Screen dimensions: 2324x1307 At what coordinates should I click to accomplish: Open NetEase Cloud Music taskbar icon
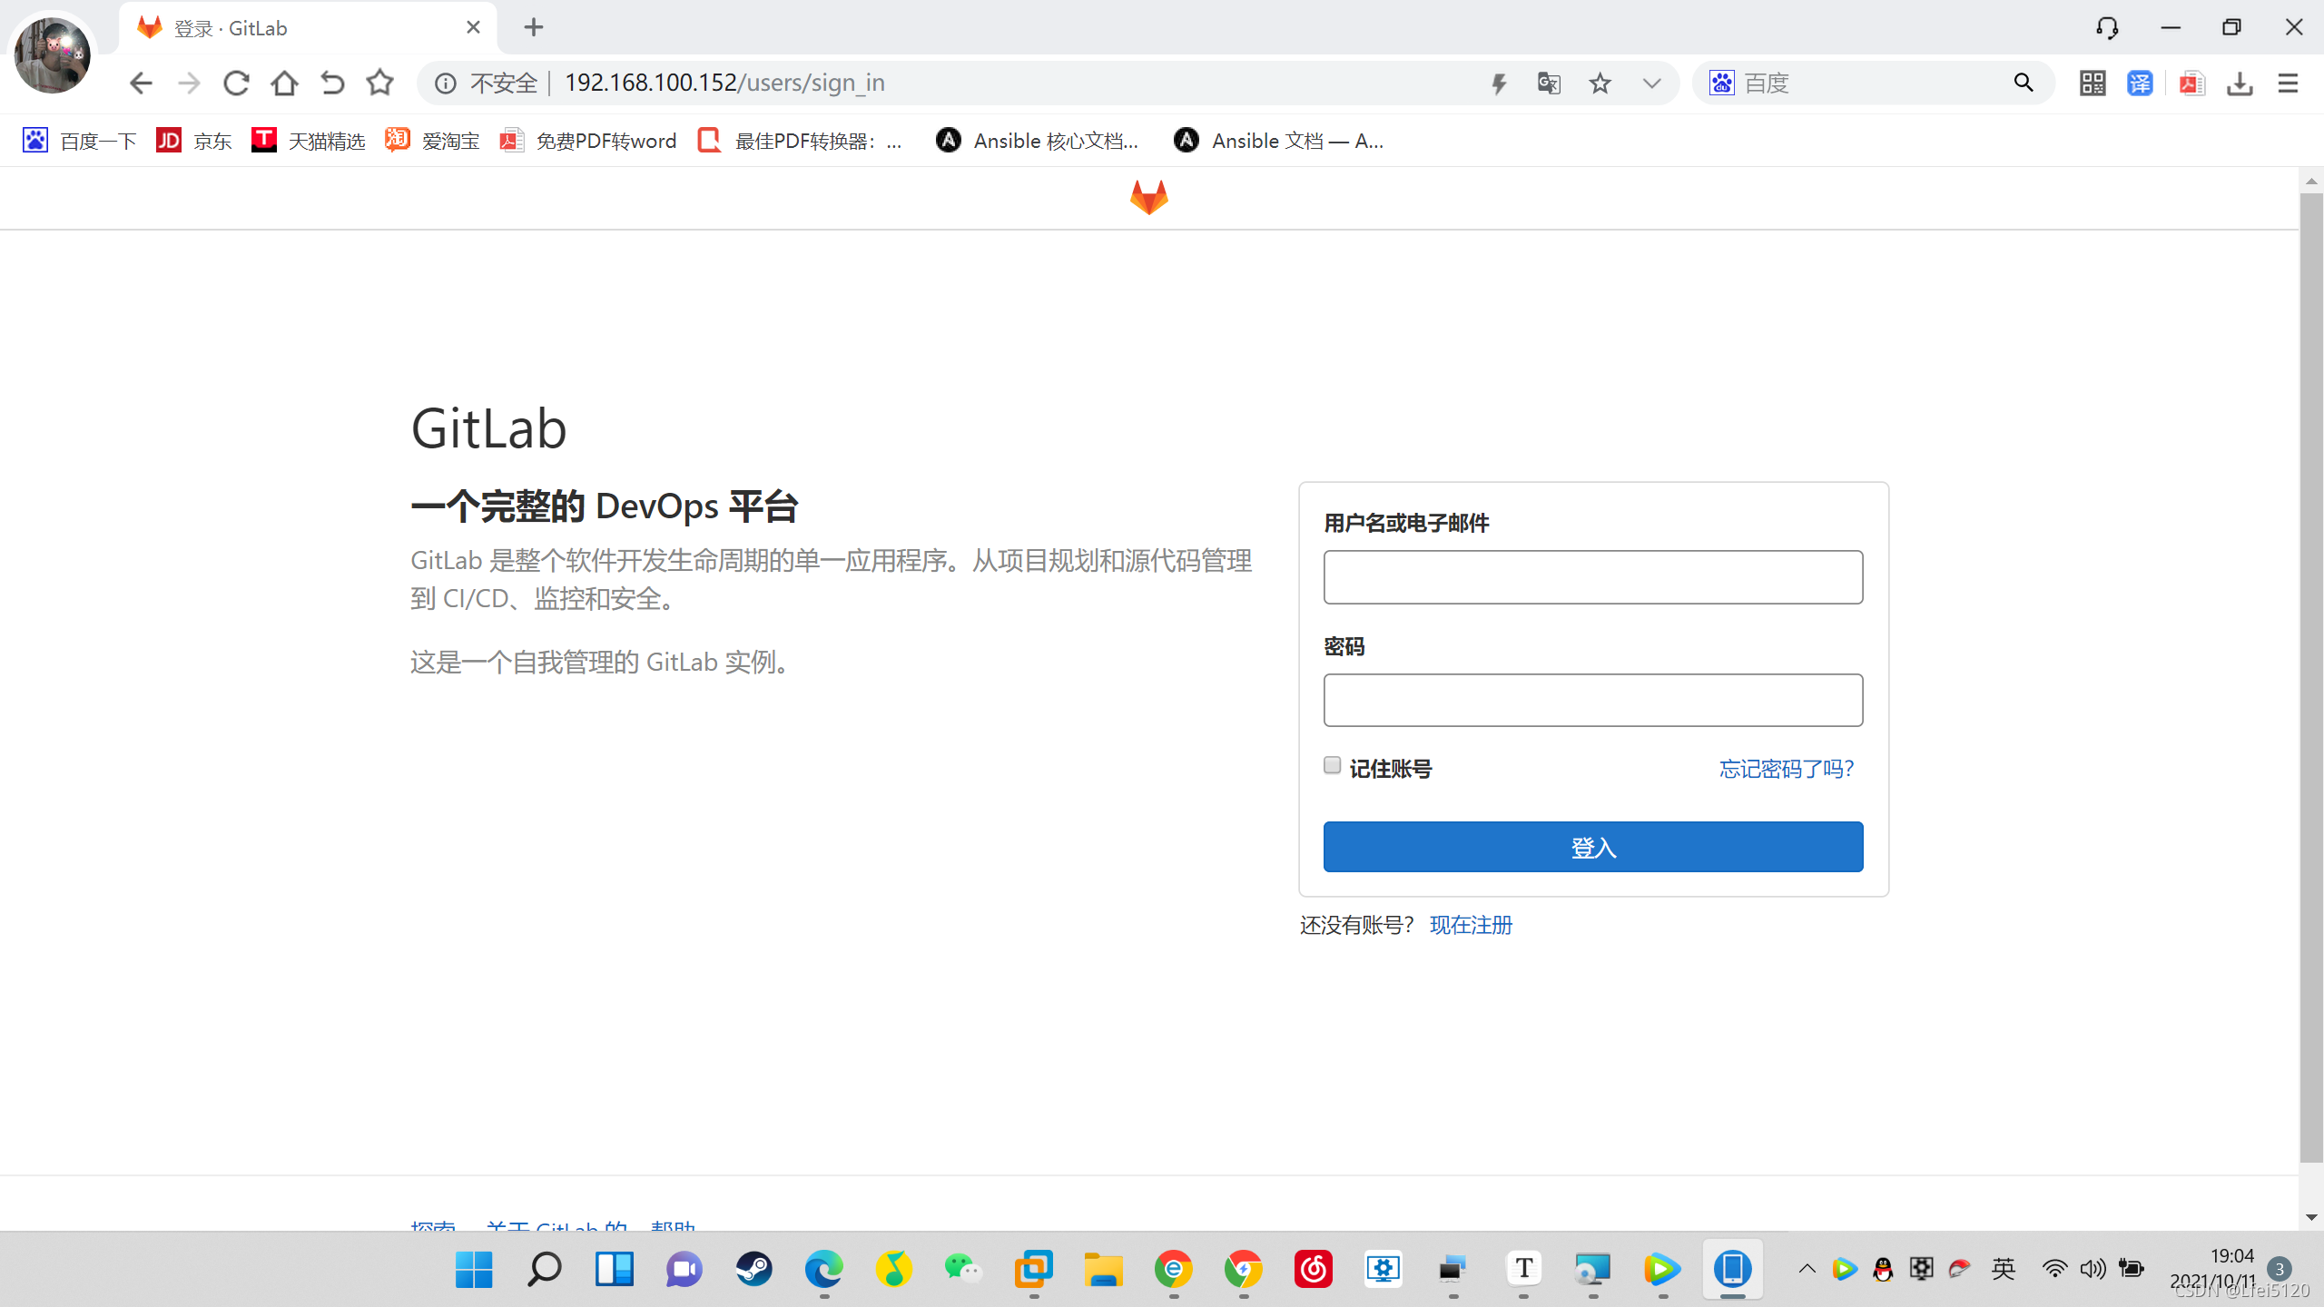pyautogui.click(x=1313, y=1269)
